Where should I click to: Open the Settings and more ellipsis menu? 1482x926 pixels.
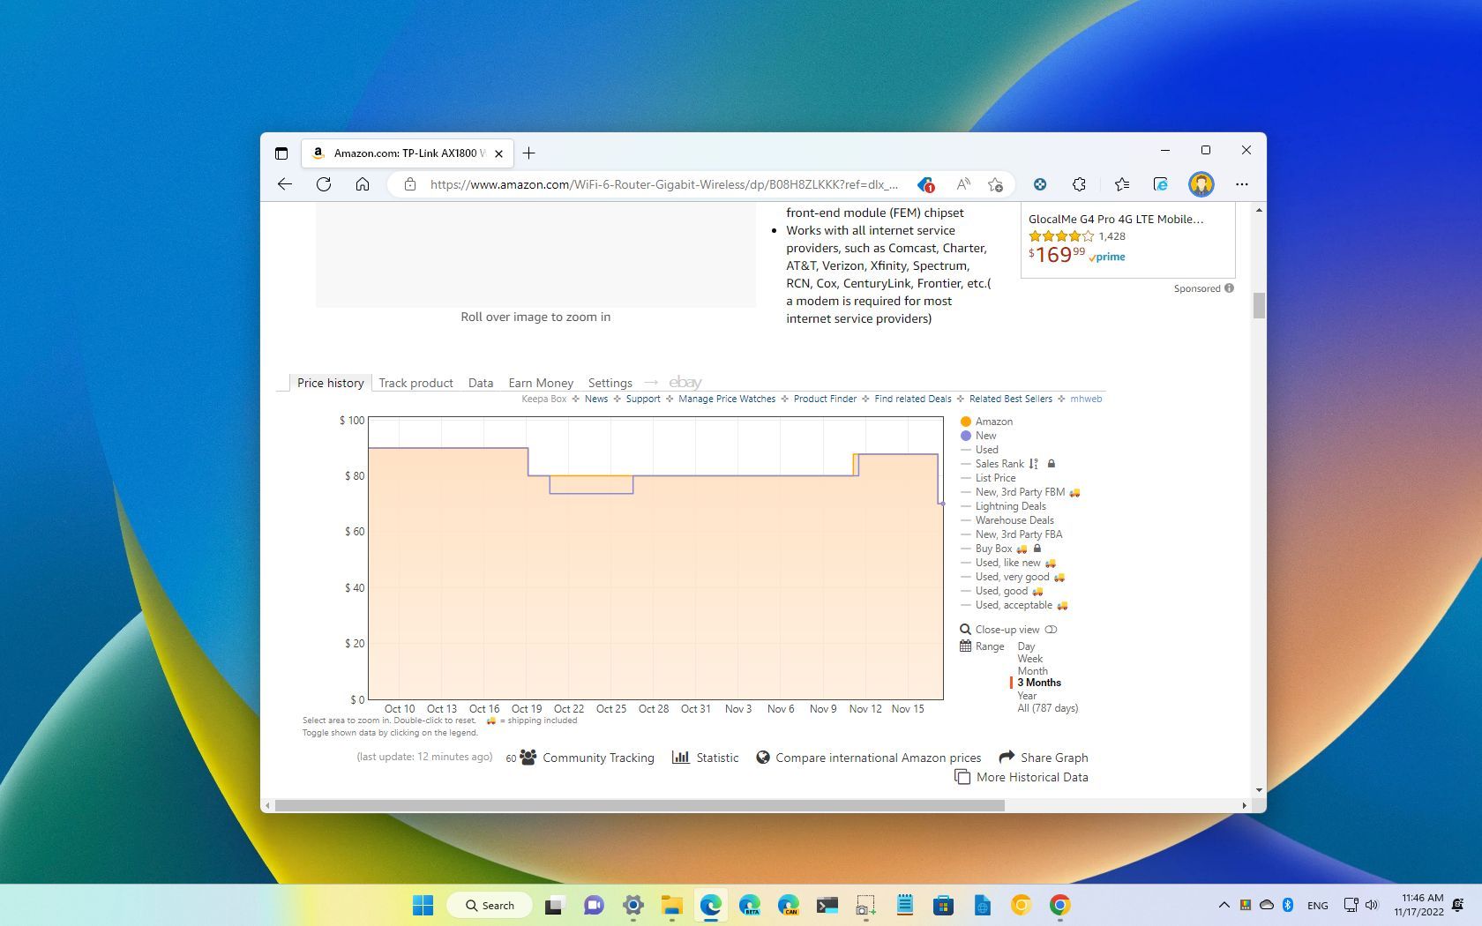coord(1242,184)
